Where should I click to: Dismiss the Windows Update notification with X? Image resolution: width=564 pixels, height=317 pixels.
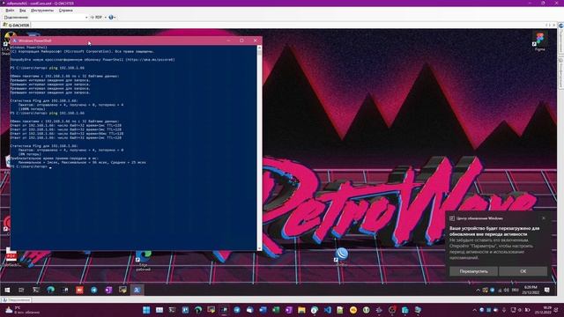(x=544, y=218)
